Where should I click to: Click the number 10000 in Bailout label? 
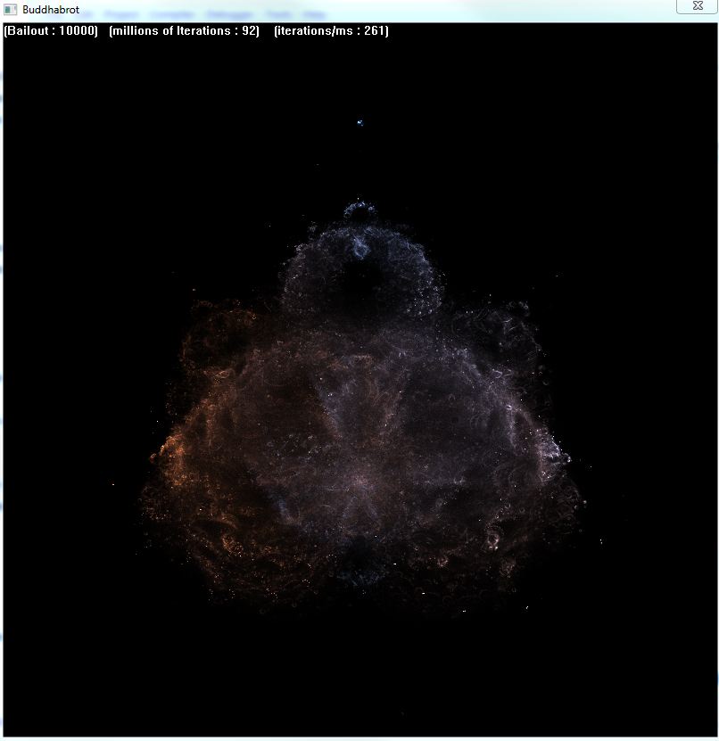click(x=76, y=31)
